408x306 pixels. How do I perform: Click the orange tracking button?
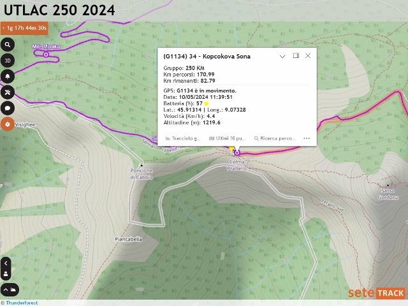pyautogui.click(x=8, y=124)
